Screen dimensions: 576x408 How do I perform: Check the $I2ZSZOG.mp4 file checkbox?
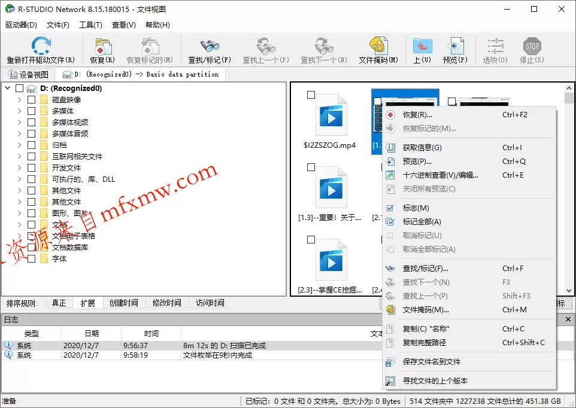tap(311, 95)
